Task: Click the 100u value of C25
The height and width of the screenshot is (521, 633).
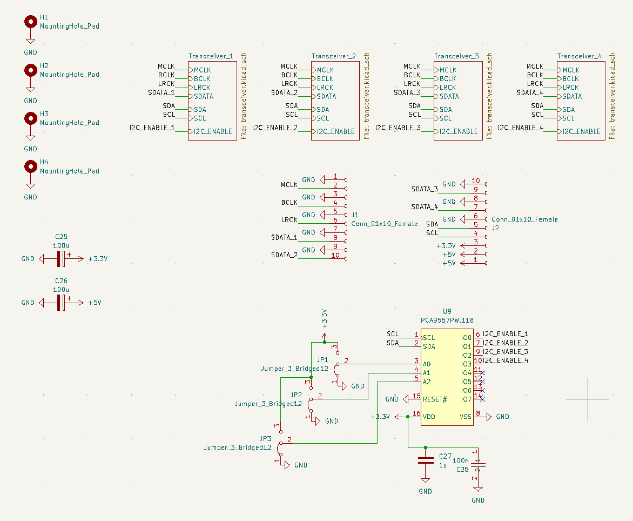Action: click(x=61, y=245)
